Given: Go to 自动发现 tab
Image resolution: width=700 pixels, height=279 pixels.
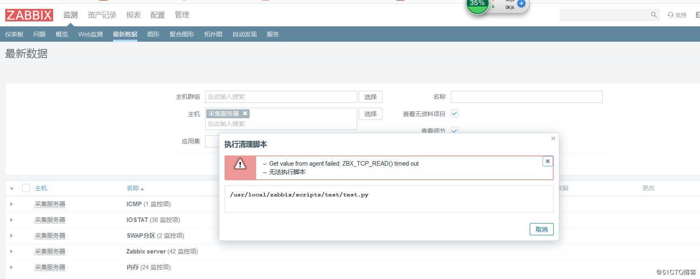Looking at the screenshot, I should point(244,34).
